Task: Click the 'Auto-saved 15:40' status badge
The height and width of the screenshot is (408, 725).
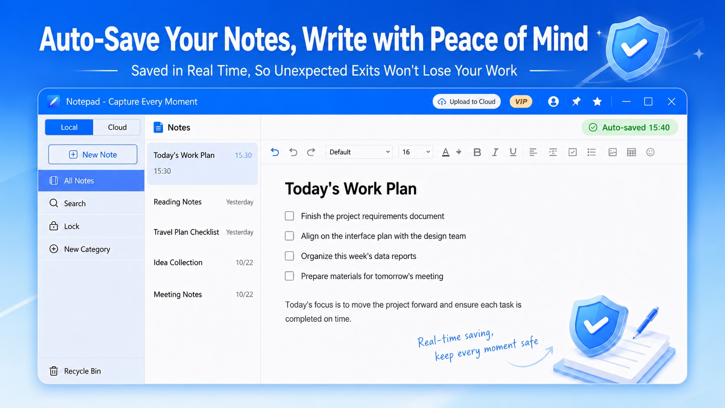Action: click(x=630, y=127)
